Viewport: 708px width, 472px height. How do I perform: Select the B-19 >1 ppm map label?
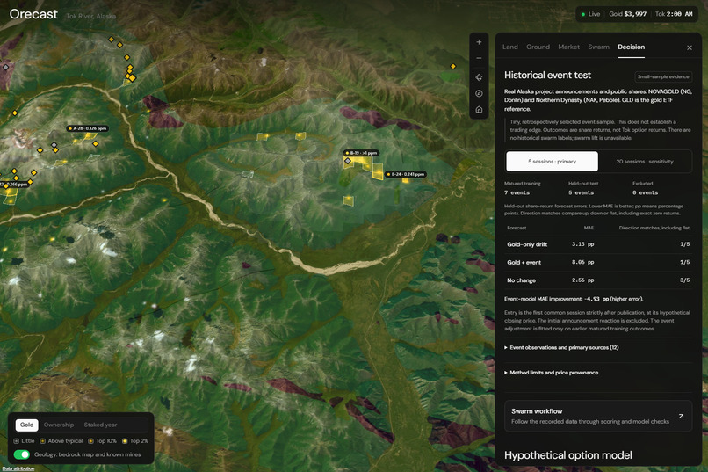point(361,153)
